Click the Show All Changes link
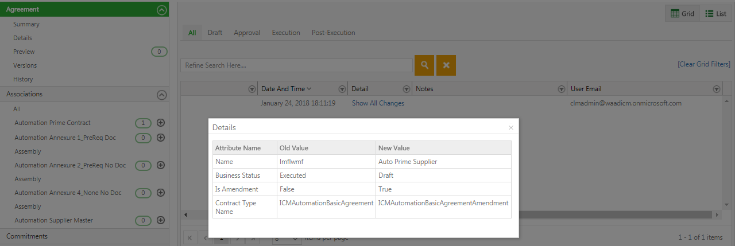The image size is (735, 246). pyautogui.click(x=378, y=103)
